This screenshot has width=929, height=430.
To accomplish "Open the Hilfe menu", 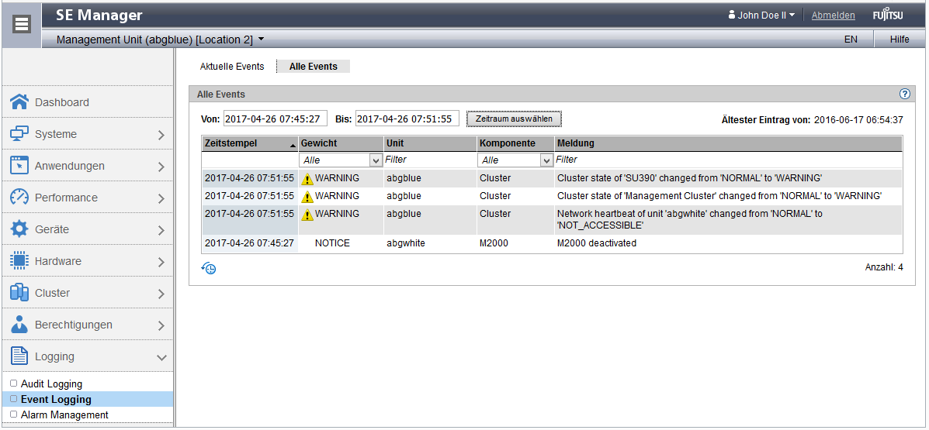I will coord(900,39).
